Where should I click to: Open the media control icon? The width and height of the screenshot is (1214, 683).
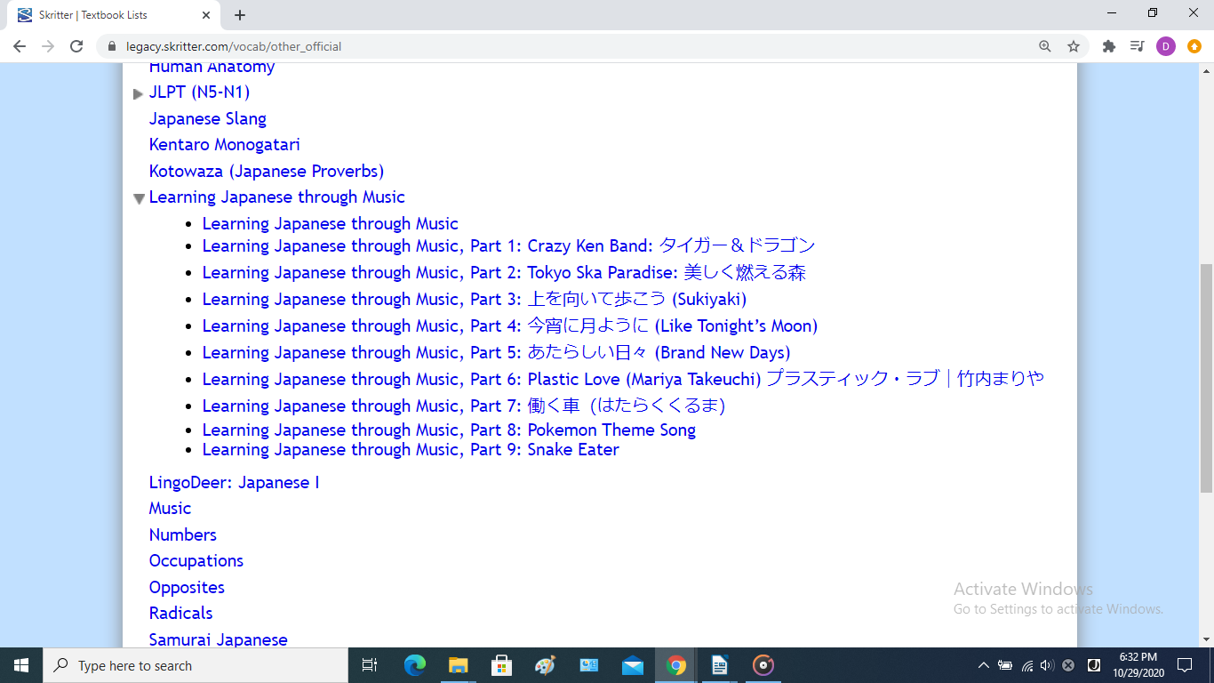pyautogui.click(x=1137, y=46)
